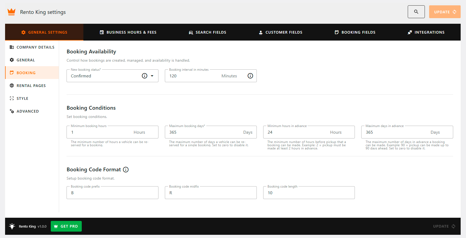Click the Booking code midfix field
The height and width of the screenshot is (238, 466).
click(x=211, y=193)
